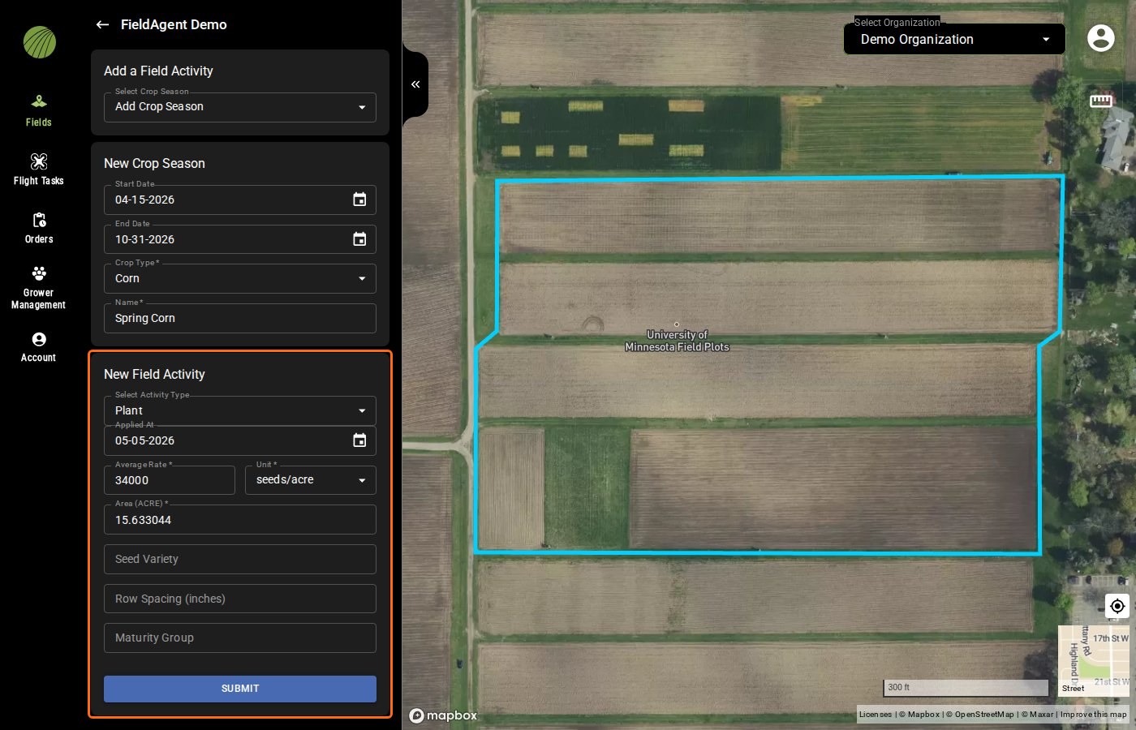Click the University of Minnesota Field Plots label
1136x730 pixels.
[677, 341]
